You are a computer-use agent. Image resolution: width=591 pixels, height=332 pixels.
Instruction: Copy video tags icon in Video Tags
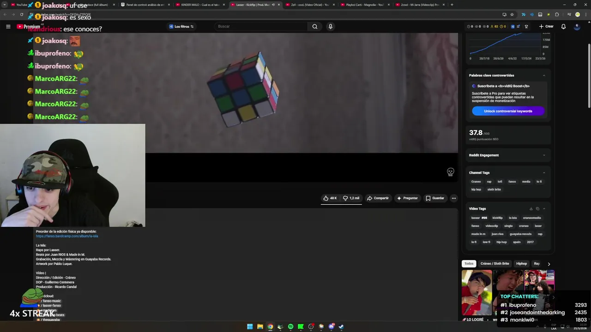click(537, 209)
